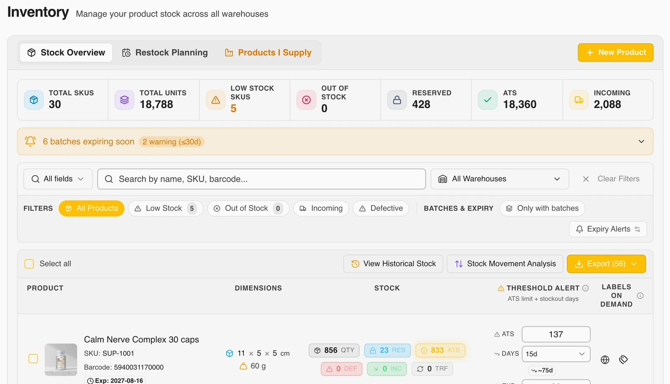Click the weight icon next to 60 g
The height and width of the screenshot is (384, 670).
[243, 366]
